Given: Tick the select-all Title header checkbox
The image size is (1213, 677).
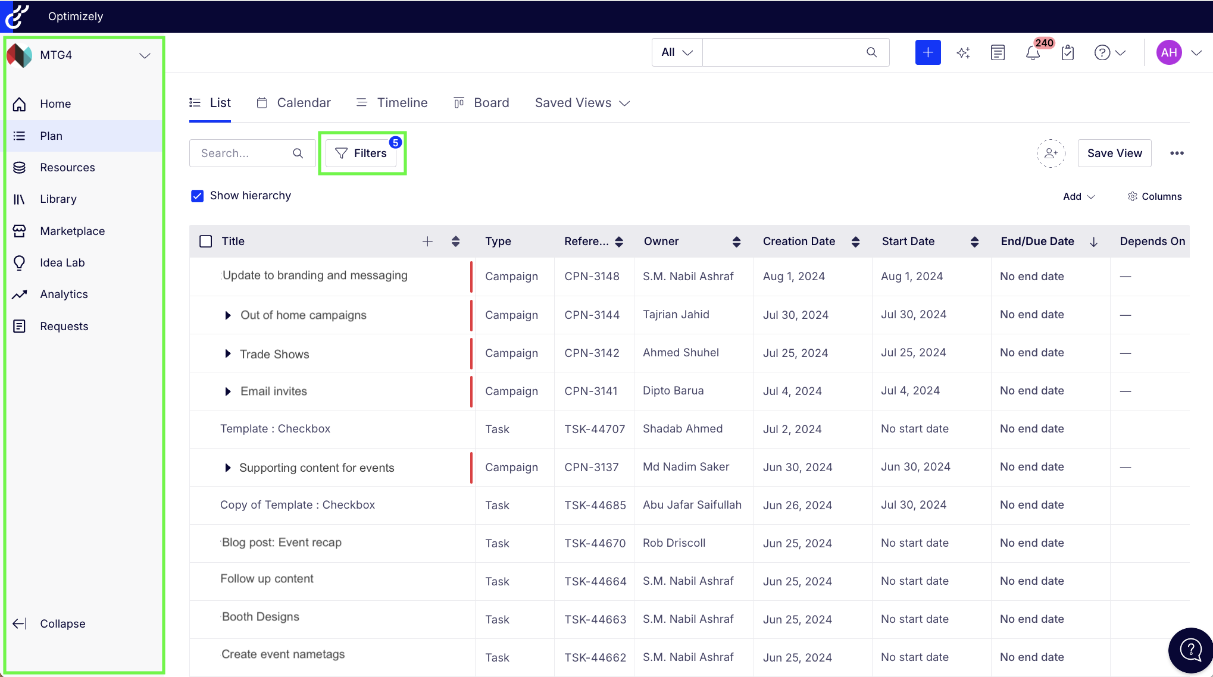Looking at the screenshot, I should coord(206,242).
